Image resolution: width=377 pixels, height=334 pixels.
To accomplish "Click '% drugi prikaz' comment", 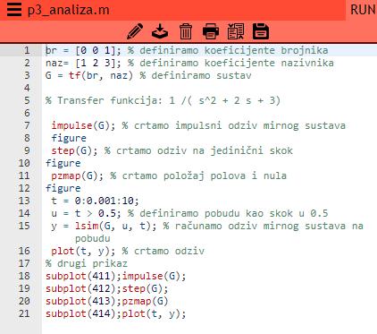I will (x=87, y=263).
